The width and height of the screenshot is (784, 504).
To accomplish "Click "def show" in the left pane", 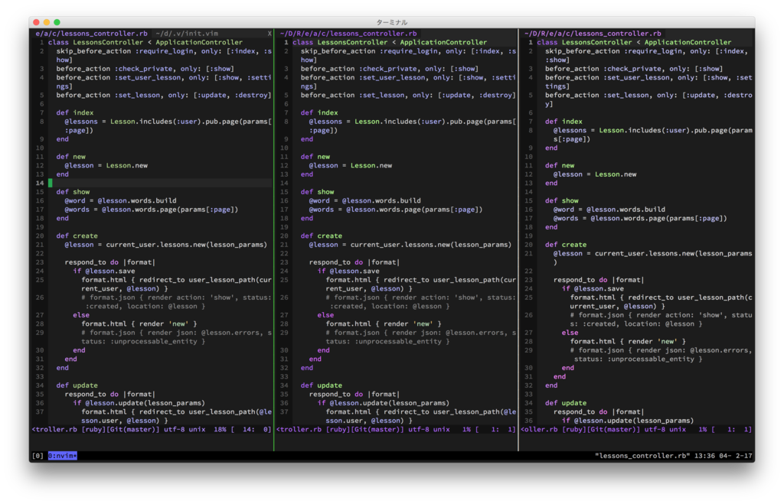I will [x=73, y=192].
